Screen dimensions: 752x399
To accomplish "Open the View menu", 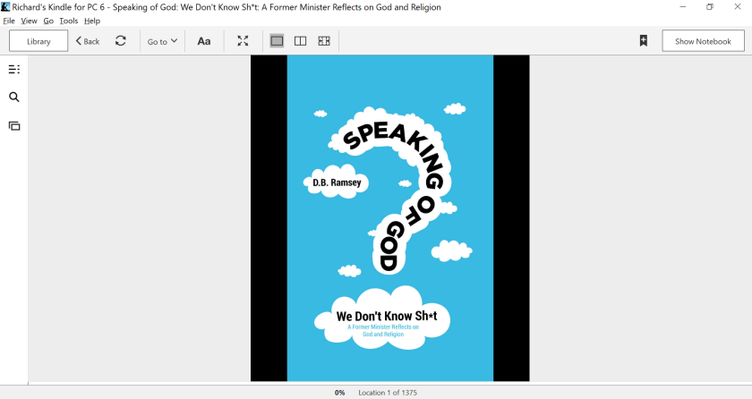I will pos(30,21).
